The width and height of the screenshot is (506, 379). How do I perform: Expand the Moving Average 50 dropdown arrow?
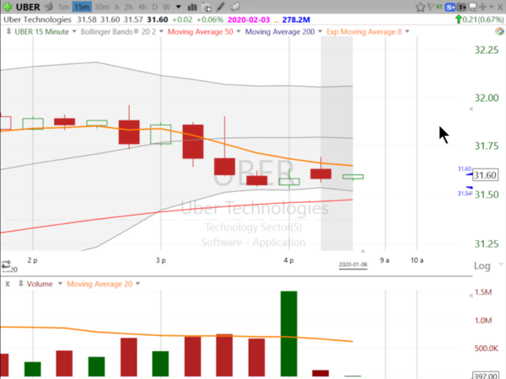tap(239, 32)
